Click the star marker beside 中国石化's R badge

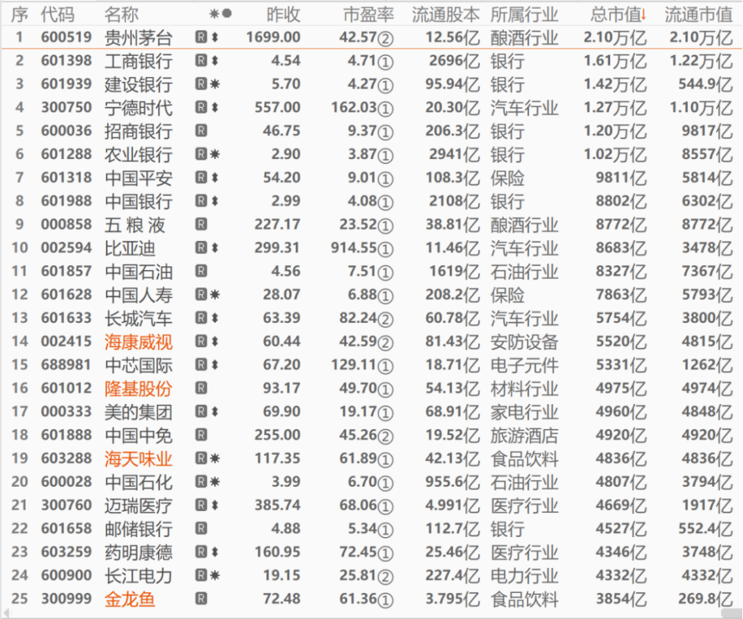tap(215, 482)
